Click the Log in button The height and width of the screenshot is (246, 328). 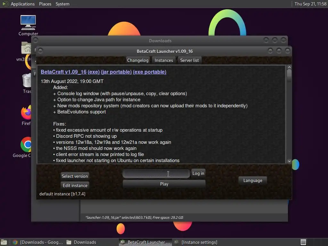point(198,173)
